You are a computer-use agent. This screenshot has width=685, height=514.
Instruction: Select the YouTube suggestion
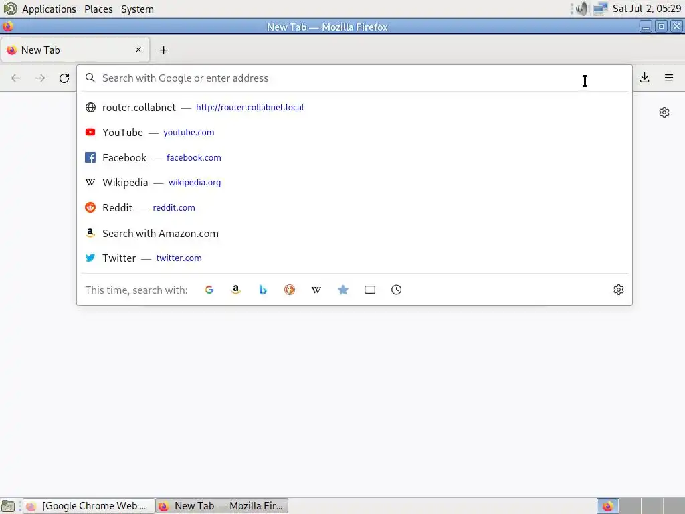tap(355, 133)
